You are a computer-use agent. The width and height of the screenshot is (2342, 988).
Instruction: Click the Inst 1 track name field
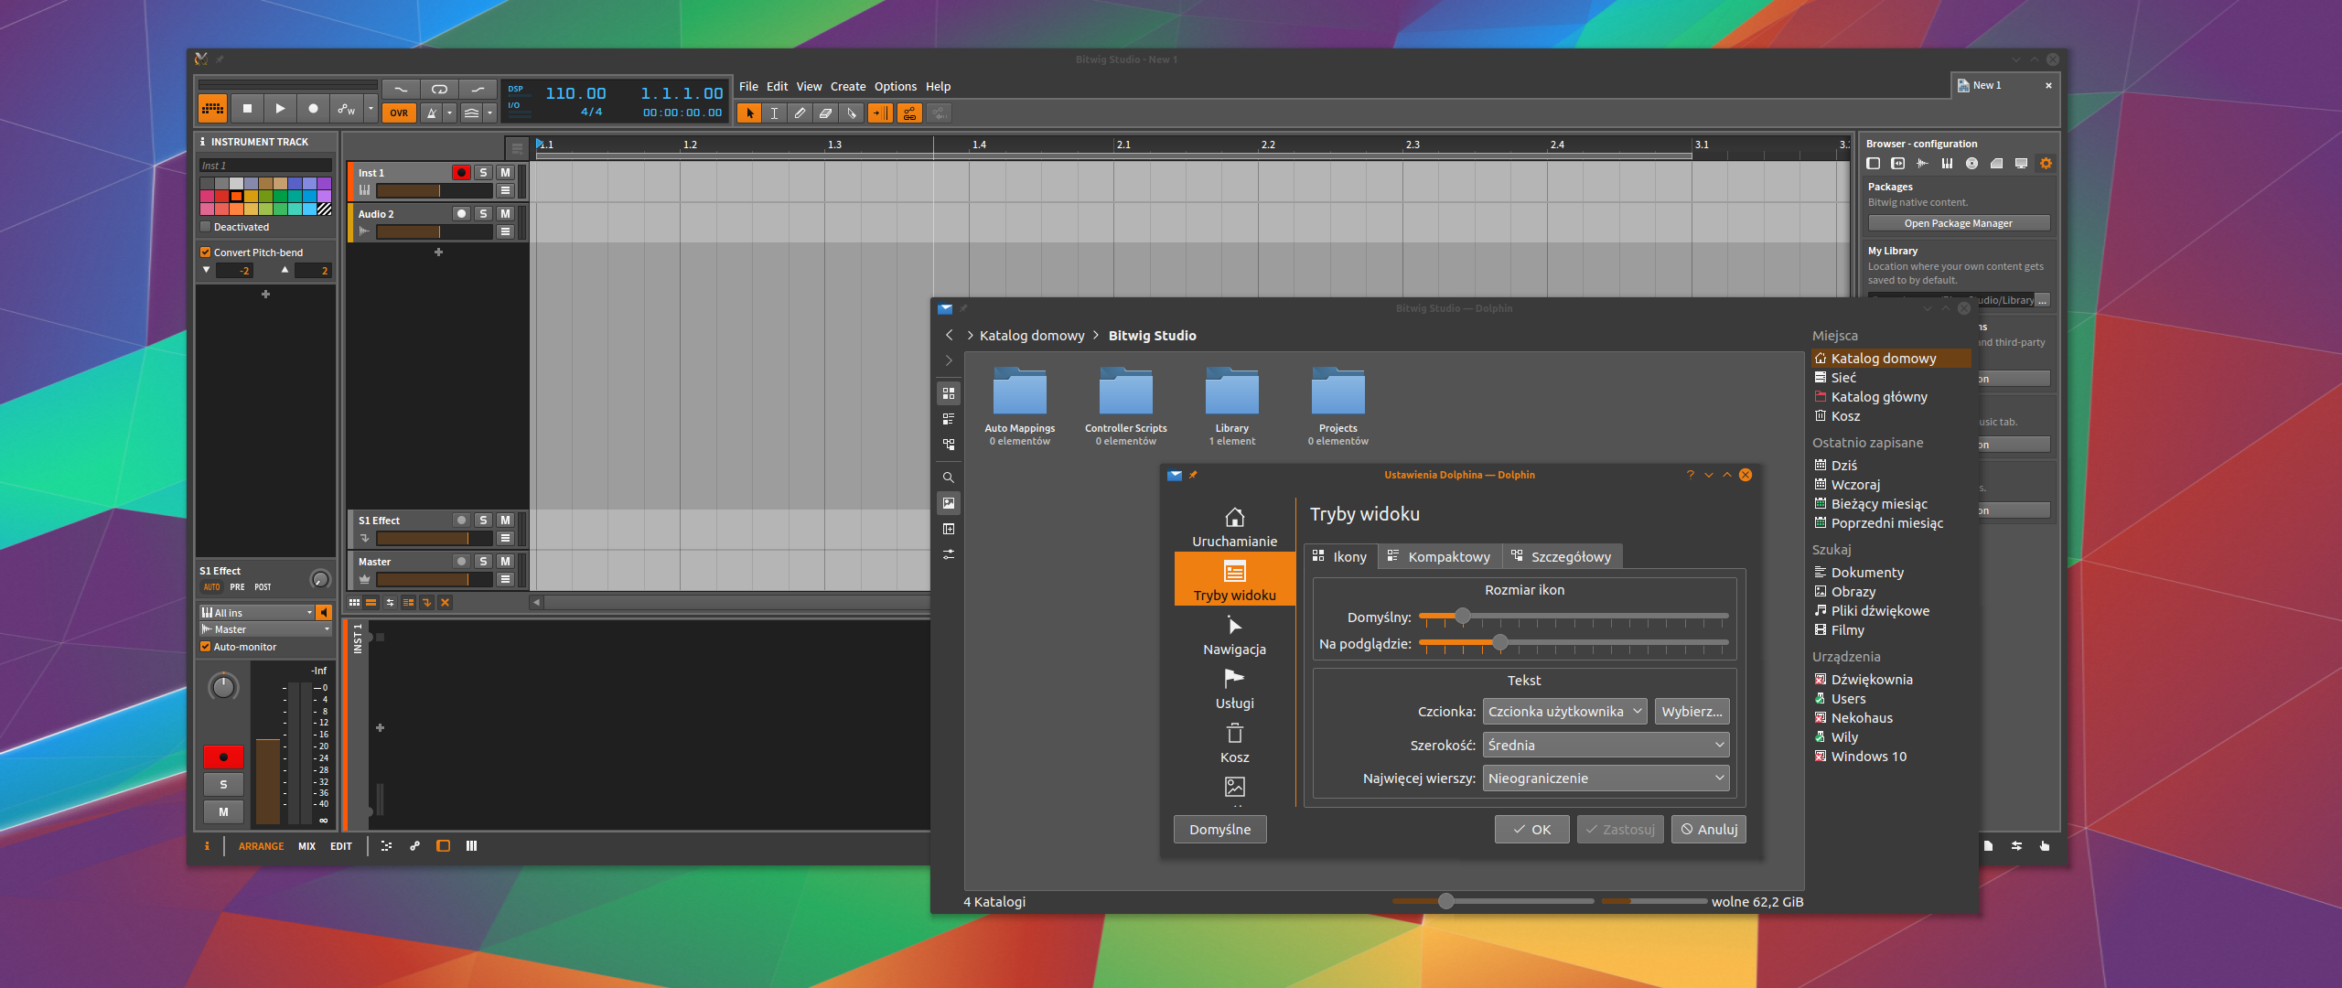(265, 166)
